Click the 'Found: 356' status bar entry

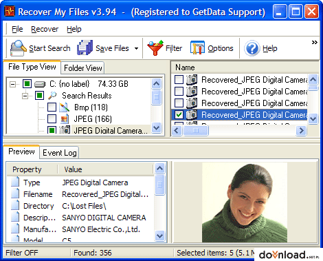click(x=93, y=253)
